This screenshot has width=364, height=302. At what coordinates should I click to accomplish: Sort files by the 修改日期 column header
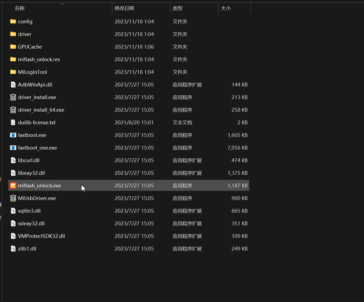(124, 8)
